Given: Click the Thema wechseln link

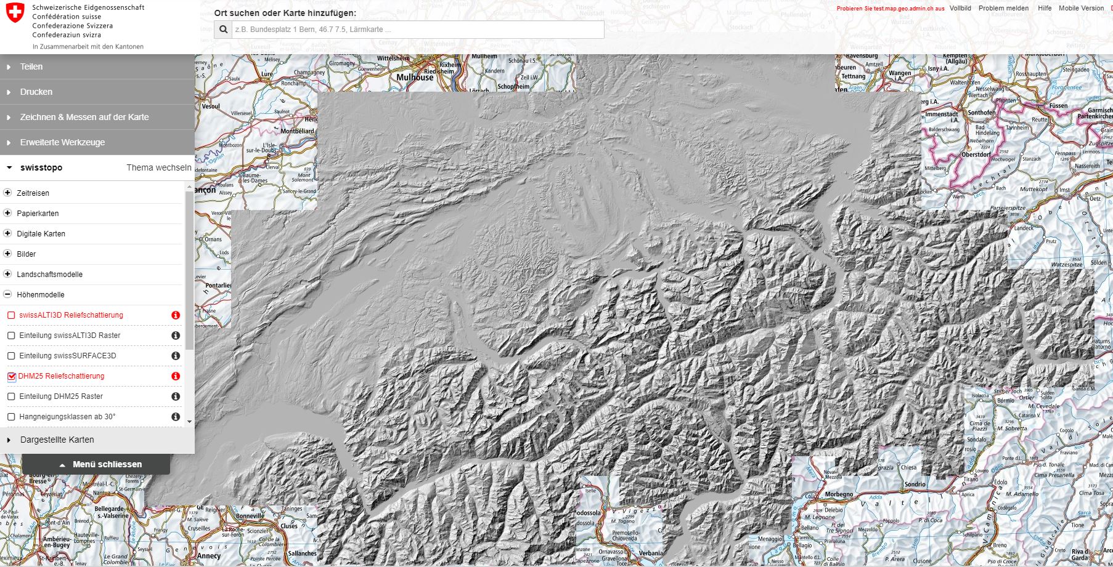Looking at the screenshot, I should [158, 167].
